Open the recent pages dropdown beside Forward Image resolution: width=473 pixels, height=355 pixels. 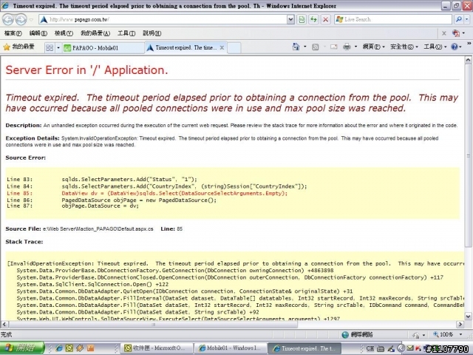31,20
